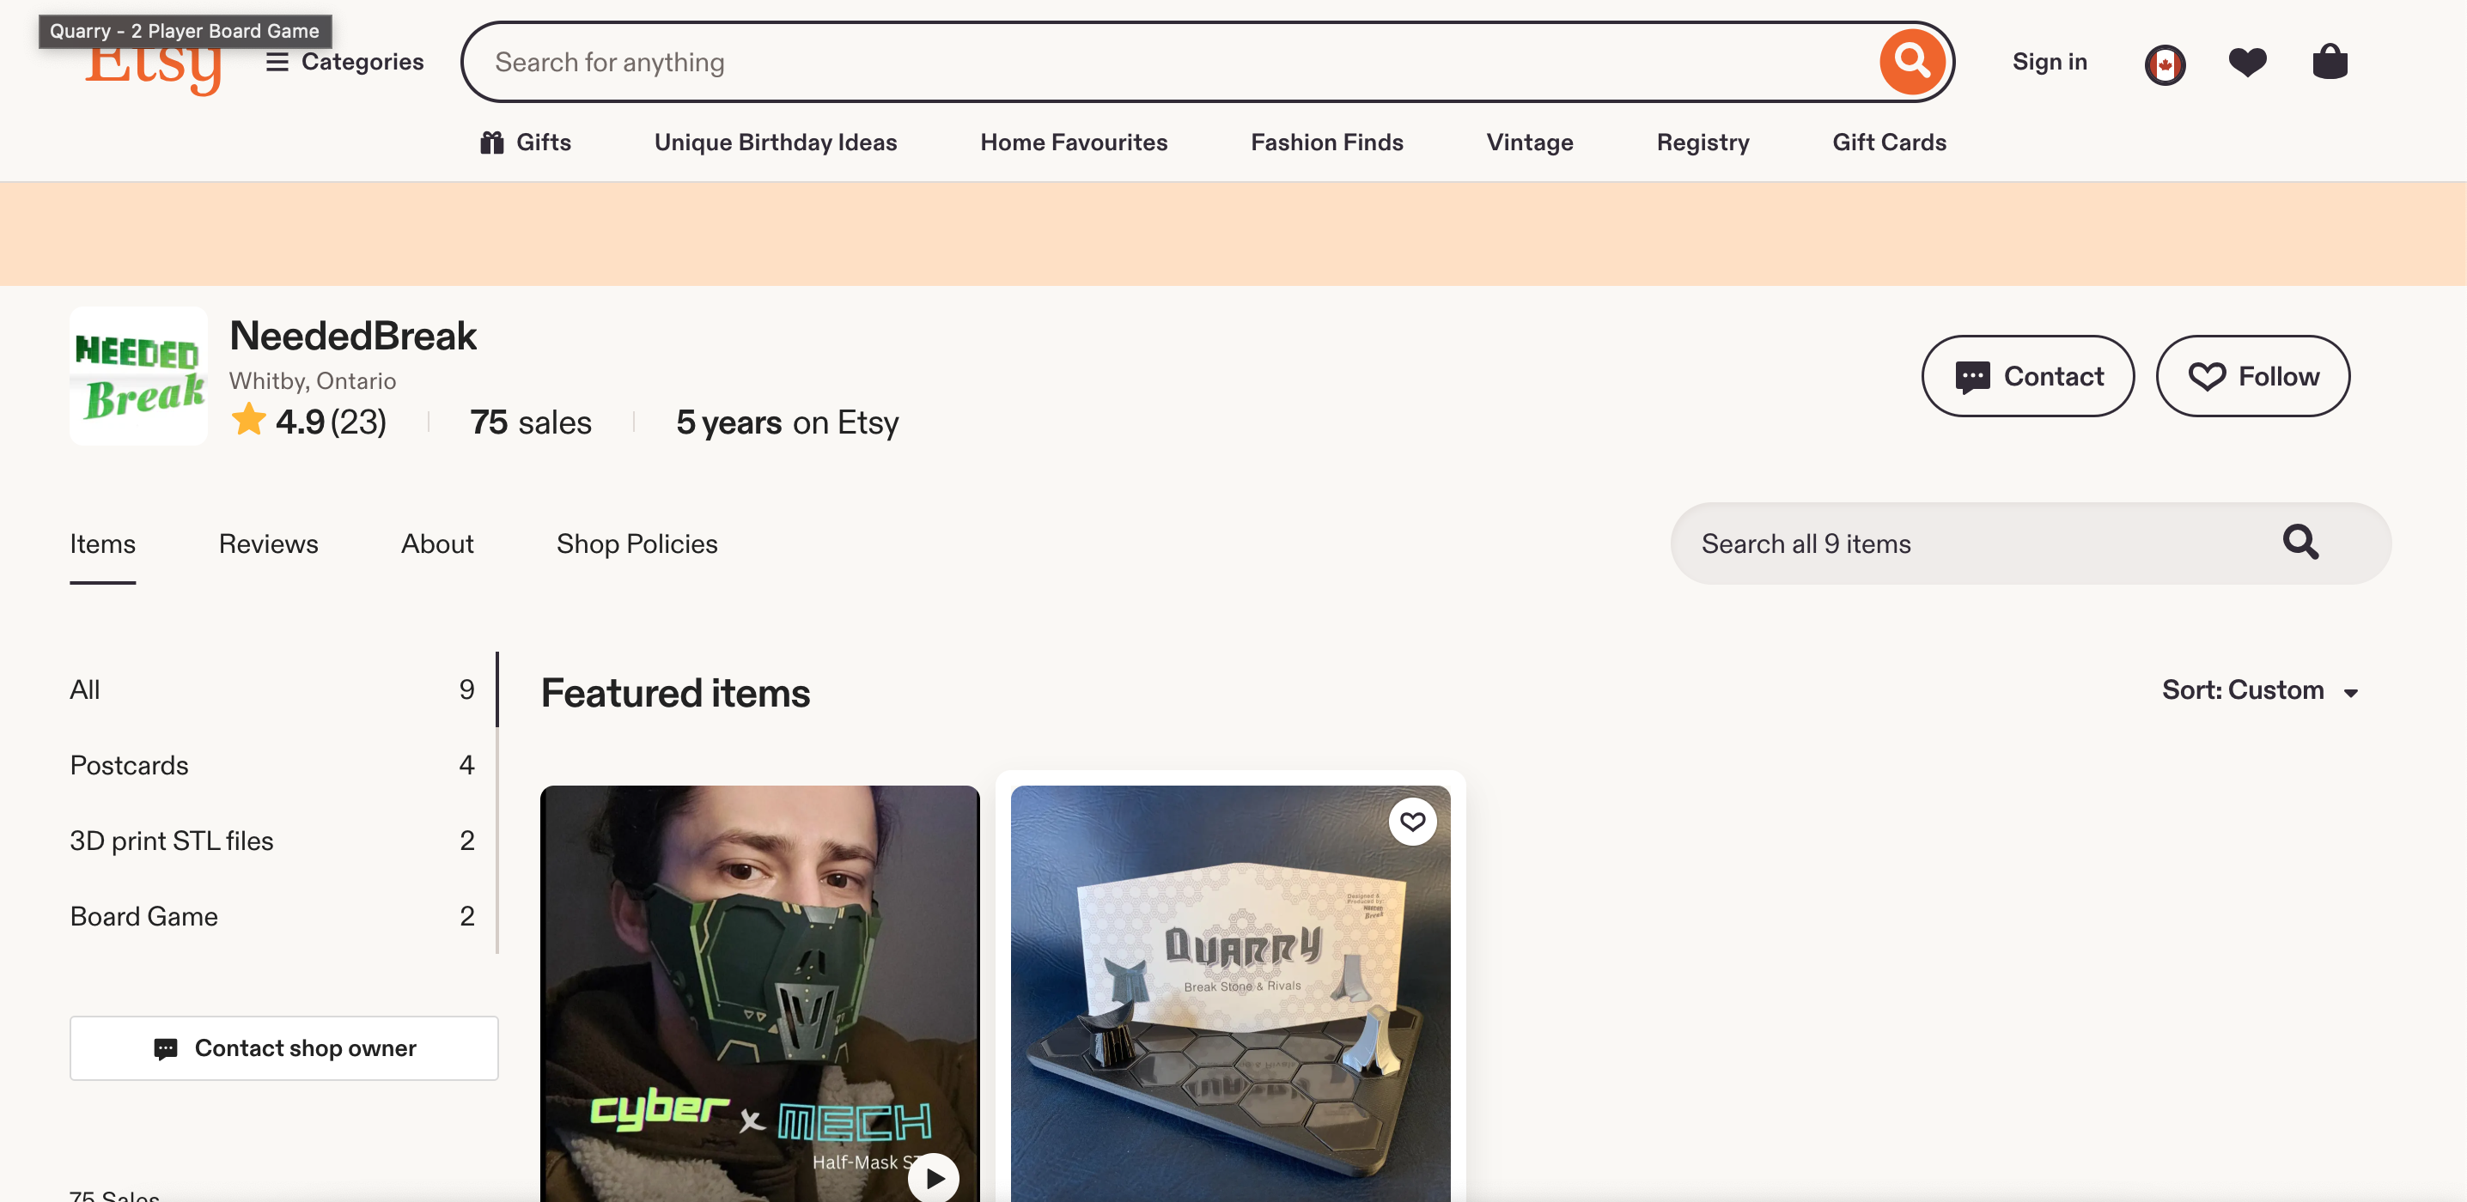Open the Canada region flag icon
Image resolution: width=2467 pixels, height=1202 pixels.
2165,65
